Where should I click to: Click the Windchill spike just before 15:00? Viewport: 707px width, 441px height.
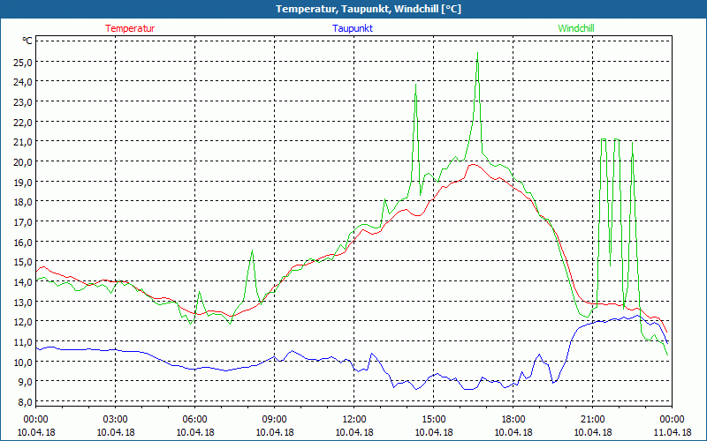pos(415,85)
